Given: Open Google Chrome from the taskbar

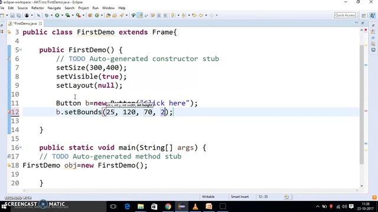Looking at the screenshot, I should click(x=168, y=207).
